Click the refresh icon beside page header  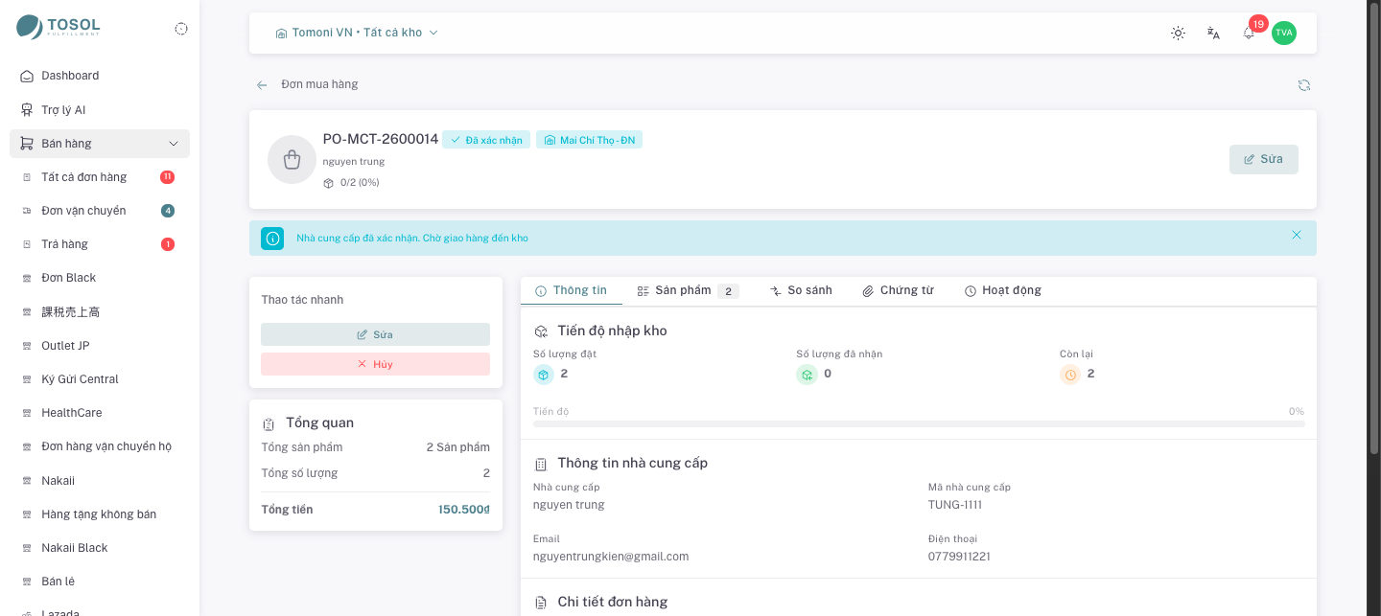(1304, 85)
